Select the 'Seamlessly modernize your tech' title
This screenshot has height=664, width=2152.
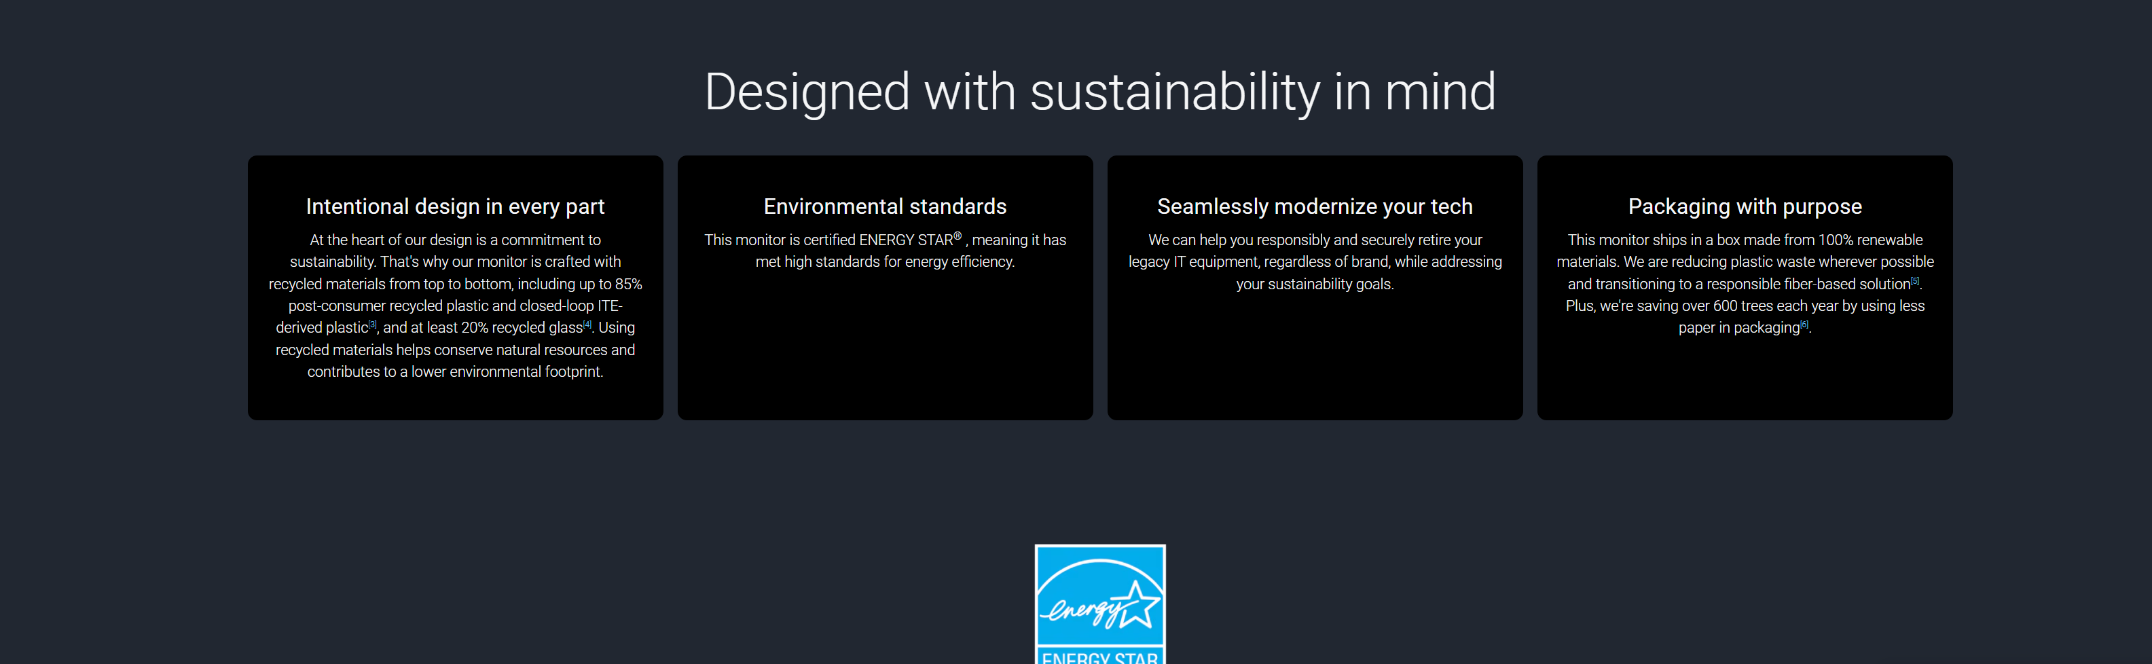coord(1314,206)
